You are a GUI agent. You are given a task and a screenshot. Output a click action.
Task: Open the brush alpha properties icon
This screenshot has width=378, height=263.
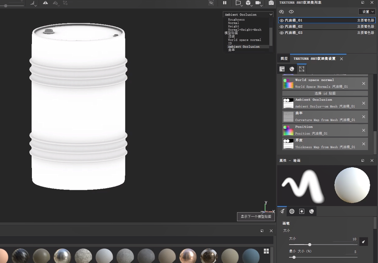(292, 211)
